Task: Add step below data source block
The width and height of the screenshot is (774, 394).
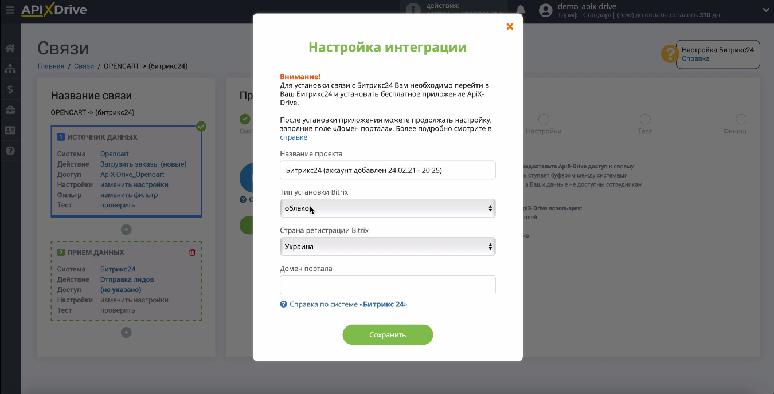Action: [x=126, y=230]
